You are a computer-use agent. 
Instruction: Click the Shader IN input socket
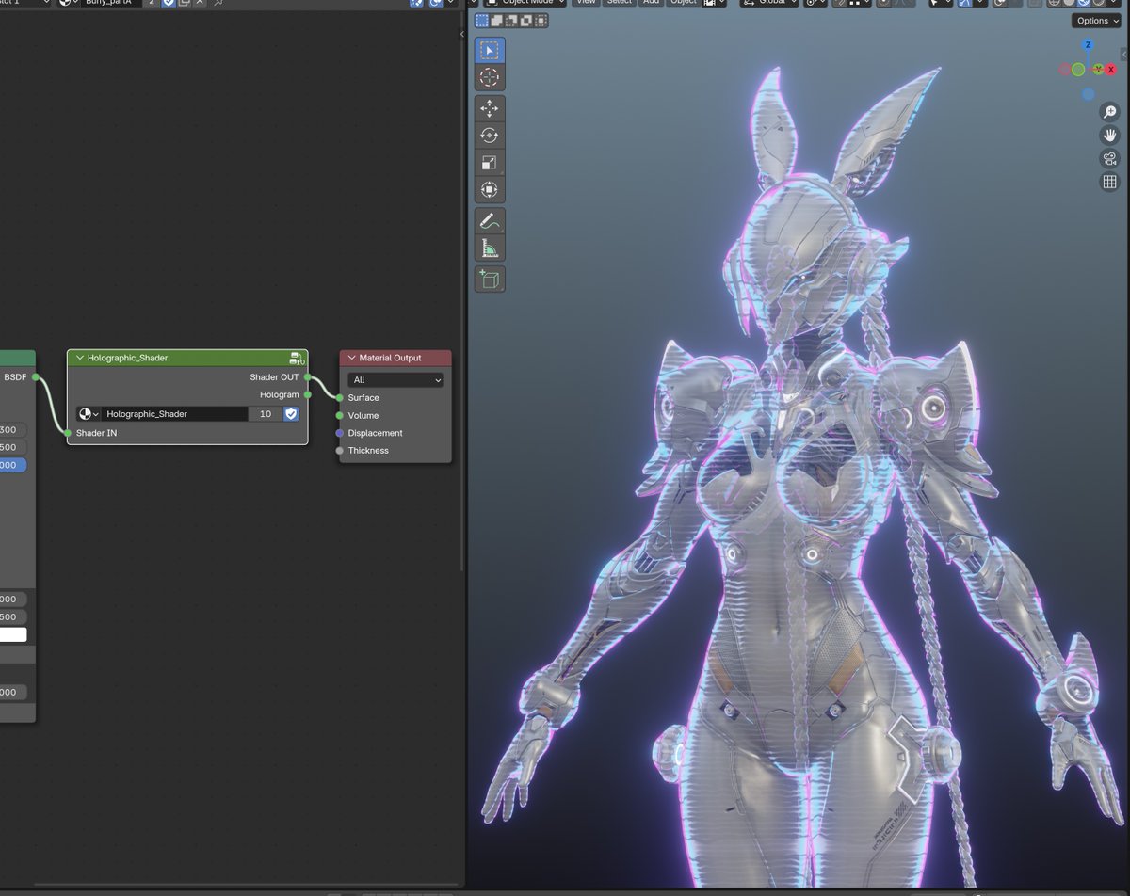pos(68,433)
